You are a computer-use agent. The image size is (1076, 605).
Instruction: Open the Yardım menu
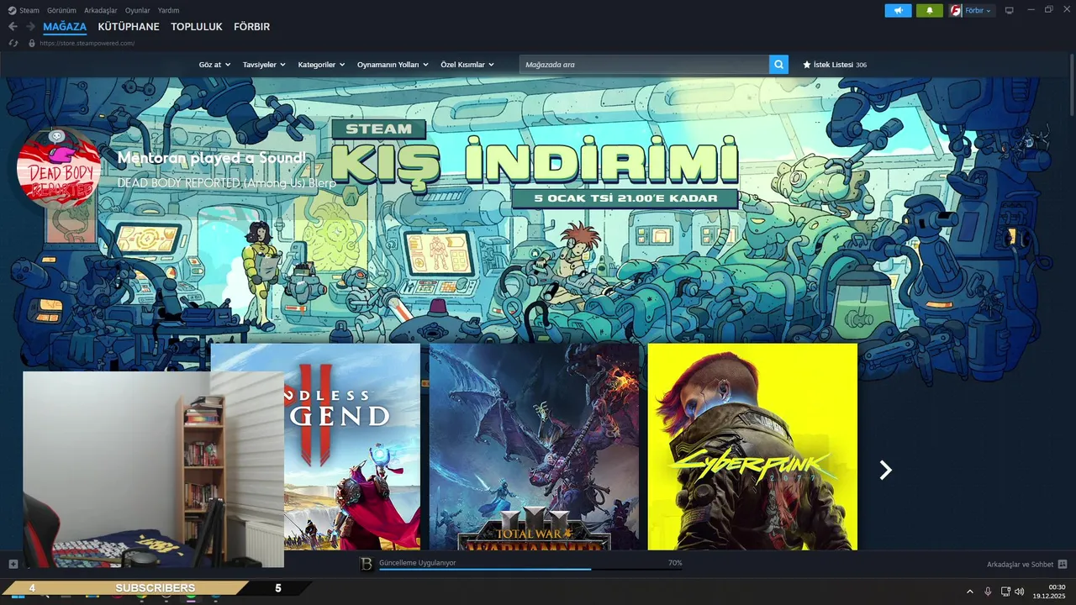[x=168, y=10]
